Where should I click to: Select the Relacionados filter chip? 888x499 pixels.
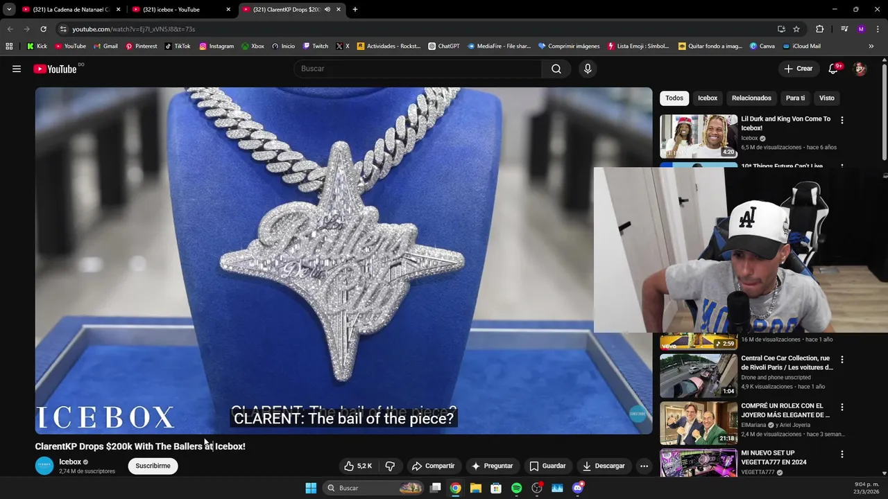click(751, 98)
